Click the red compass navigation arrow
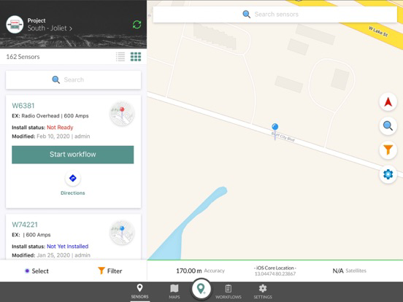Image resolution: width=403 pixels, height=302 pixels. coord(388,102)
